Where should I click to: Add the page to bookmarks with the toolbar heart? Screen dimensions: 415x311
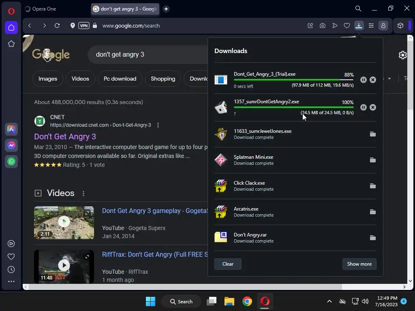[347, 26]
